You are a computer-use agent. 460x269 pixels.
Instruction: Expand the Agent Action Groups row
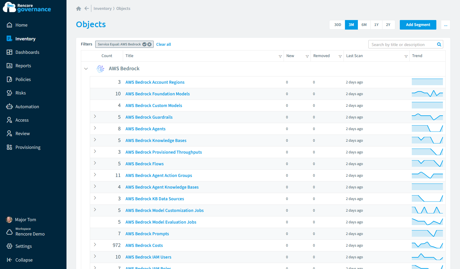95,175
